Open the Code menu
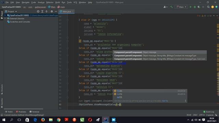 point(34,2)
